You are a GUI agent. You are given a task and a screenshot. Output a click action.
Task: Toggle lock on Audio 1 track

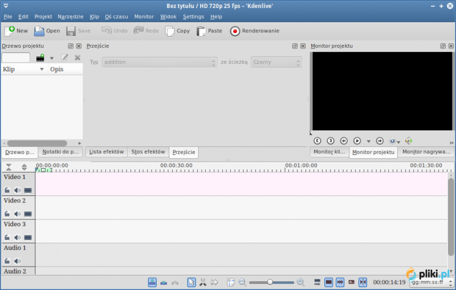[7, 260]
